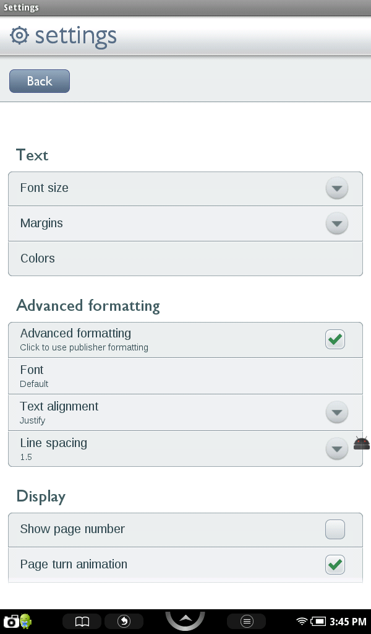Open the Margins dropdown arrow
This screenshot has width=371, height=634.
pos(336,224)
